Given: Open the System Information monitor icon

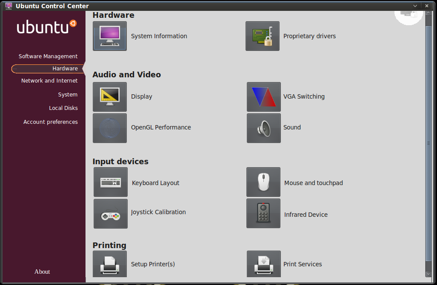Looking at the screenshot, I should (x=110, y=36).
